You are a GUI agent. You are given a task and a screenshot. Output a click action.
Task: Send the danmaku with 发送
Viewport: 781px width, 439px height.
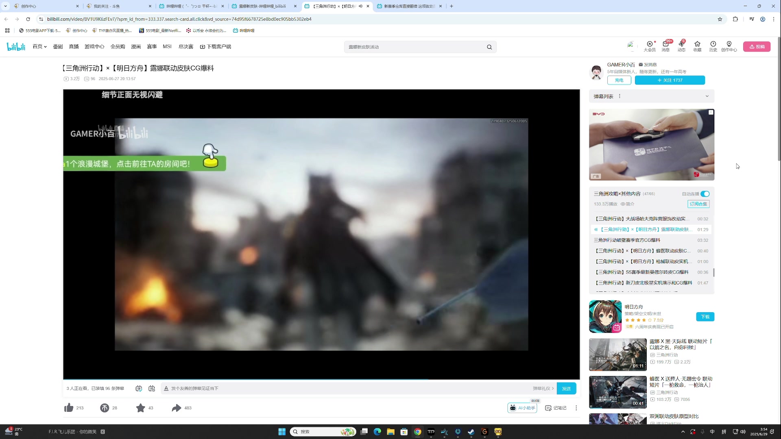point(566,389)
